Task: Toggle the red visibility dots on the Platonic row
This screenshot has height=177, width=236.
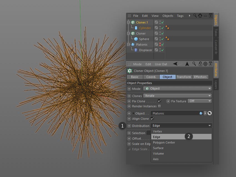Action: click(x=160, y=45)
